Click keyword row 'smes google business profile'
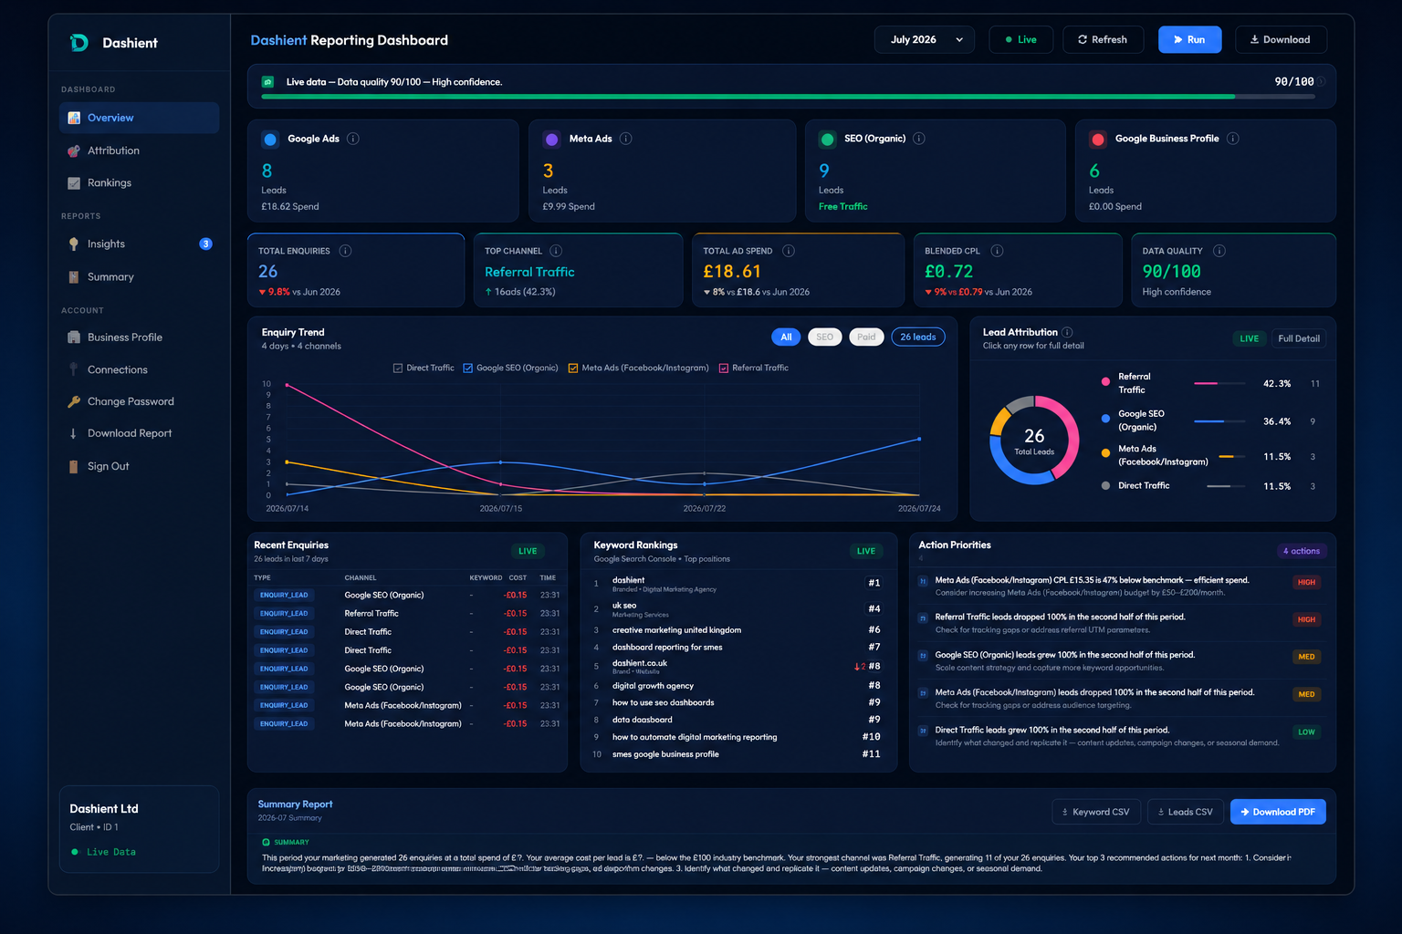Screen dimensions: 1402x934 click(738, 754)
